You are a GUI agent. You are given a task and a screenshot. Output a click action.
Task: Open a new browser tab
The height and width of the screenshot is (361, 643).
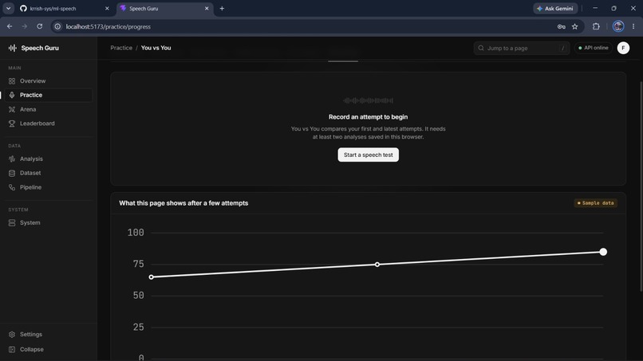pos(222,8)
